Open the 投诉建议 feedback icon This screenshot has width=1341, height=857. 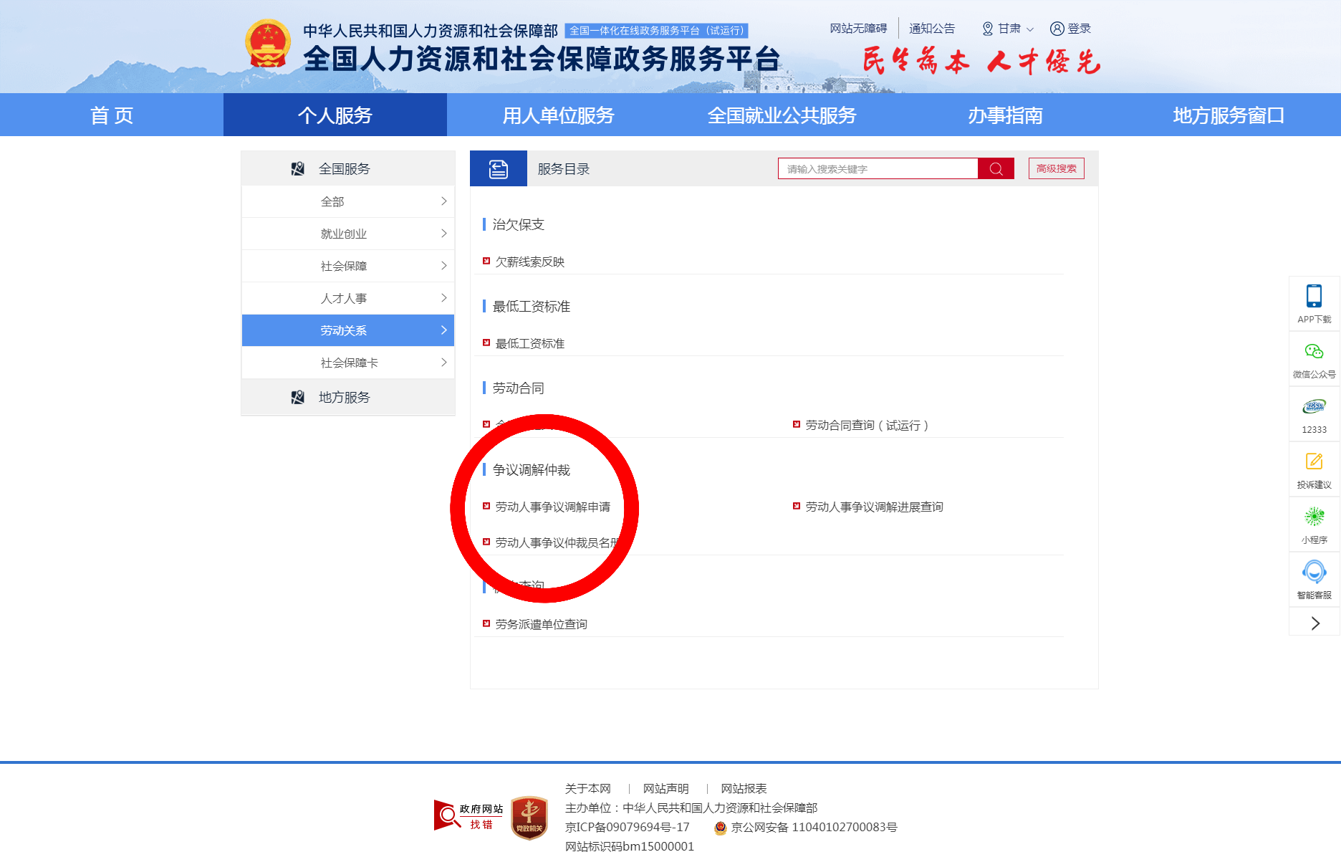click(1314, 462)
